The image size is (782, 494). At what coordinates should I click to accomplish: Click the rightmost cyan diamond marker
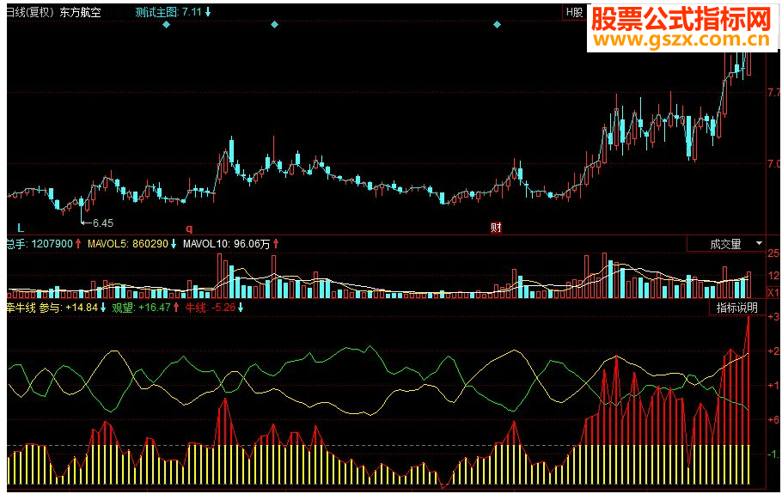[497, 24]
